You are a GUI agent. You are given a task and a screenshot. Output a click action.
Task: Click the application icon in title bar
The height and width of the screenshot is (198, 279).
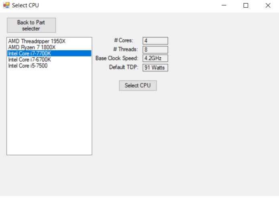(6, 5)
